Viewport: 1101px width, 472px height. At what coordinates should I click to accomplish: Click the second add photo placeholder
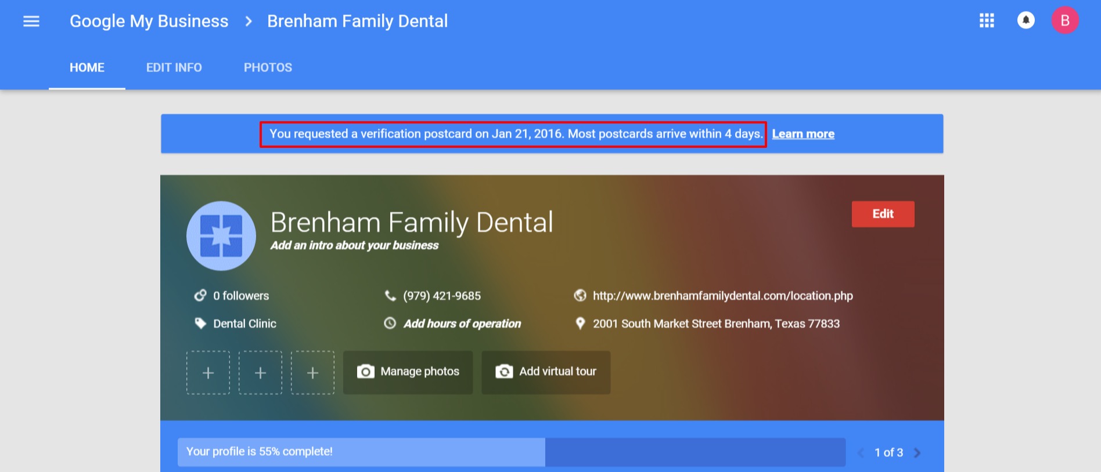click(x=260, y=372)
